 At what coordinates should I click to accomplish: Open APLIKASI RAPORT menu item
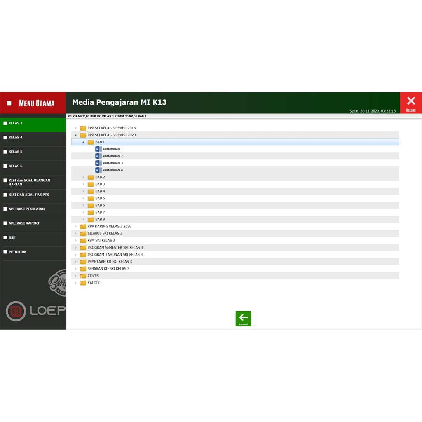tap(24, 223)
